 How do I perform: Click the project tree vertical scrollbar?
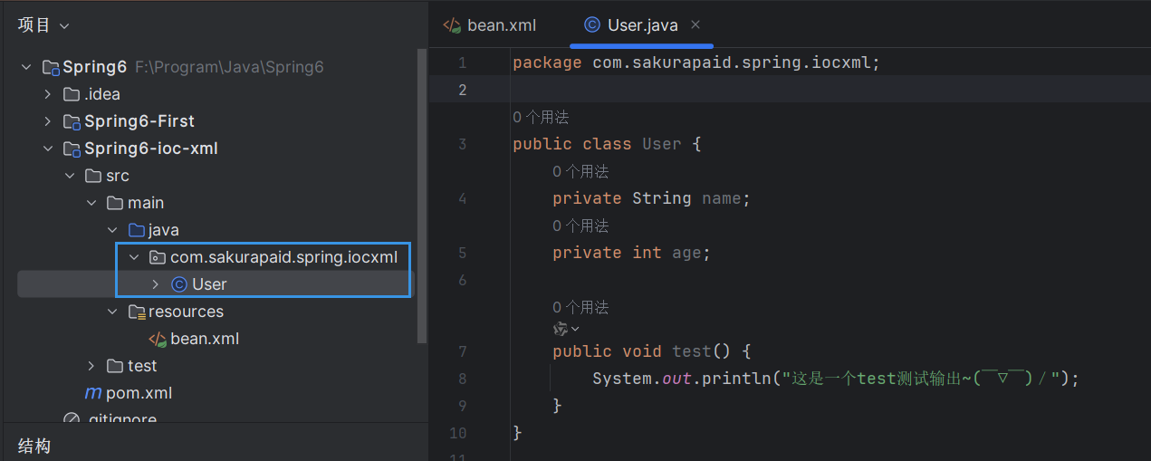[x=421, y=195]
